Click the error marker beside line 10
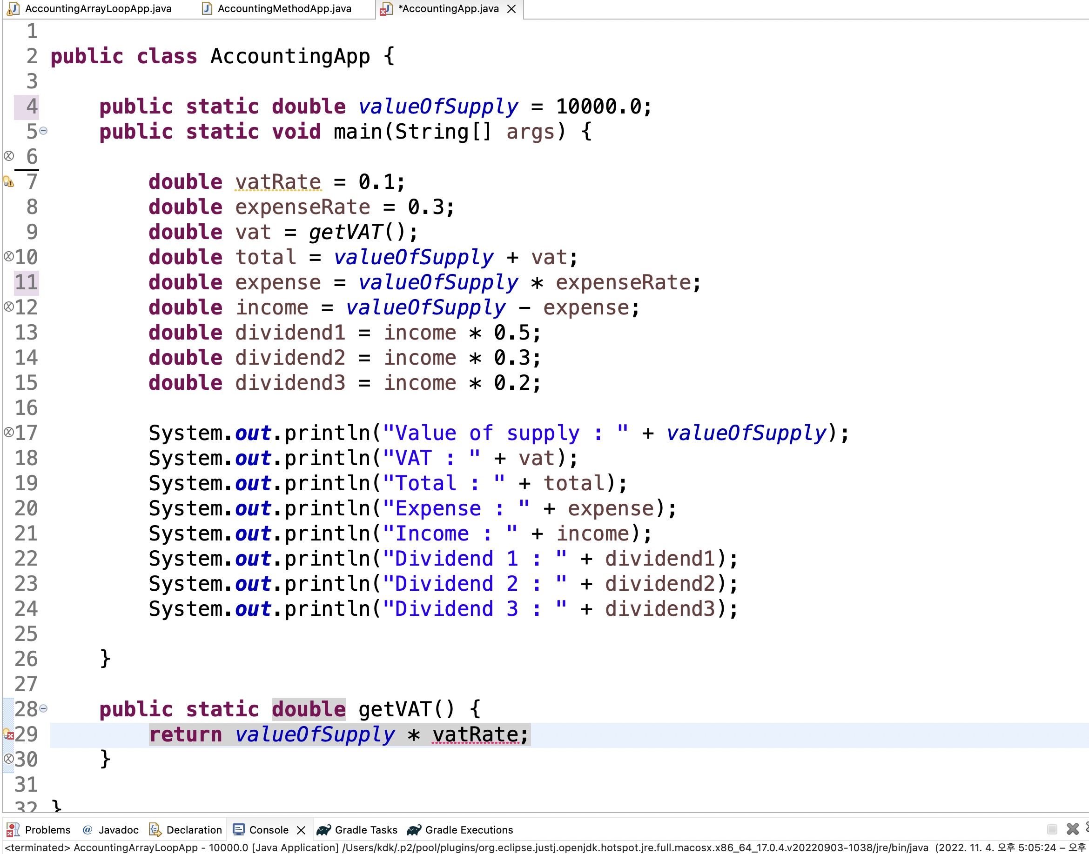 point(8,257)
